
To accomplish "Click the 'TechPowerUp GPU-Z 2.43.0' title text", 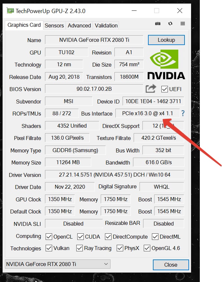I will coord(51,11).
